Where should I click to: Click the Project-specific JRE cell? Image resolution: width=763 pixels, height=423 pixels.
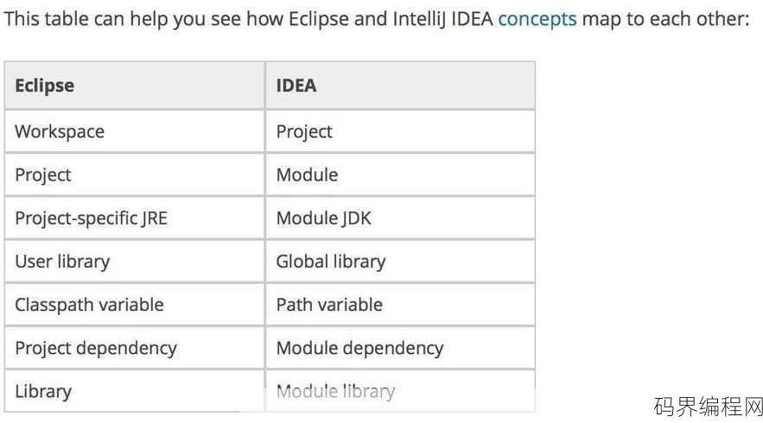(135, 218)
